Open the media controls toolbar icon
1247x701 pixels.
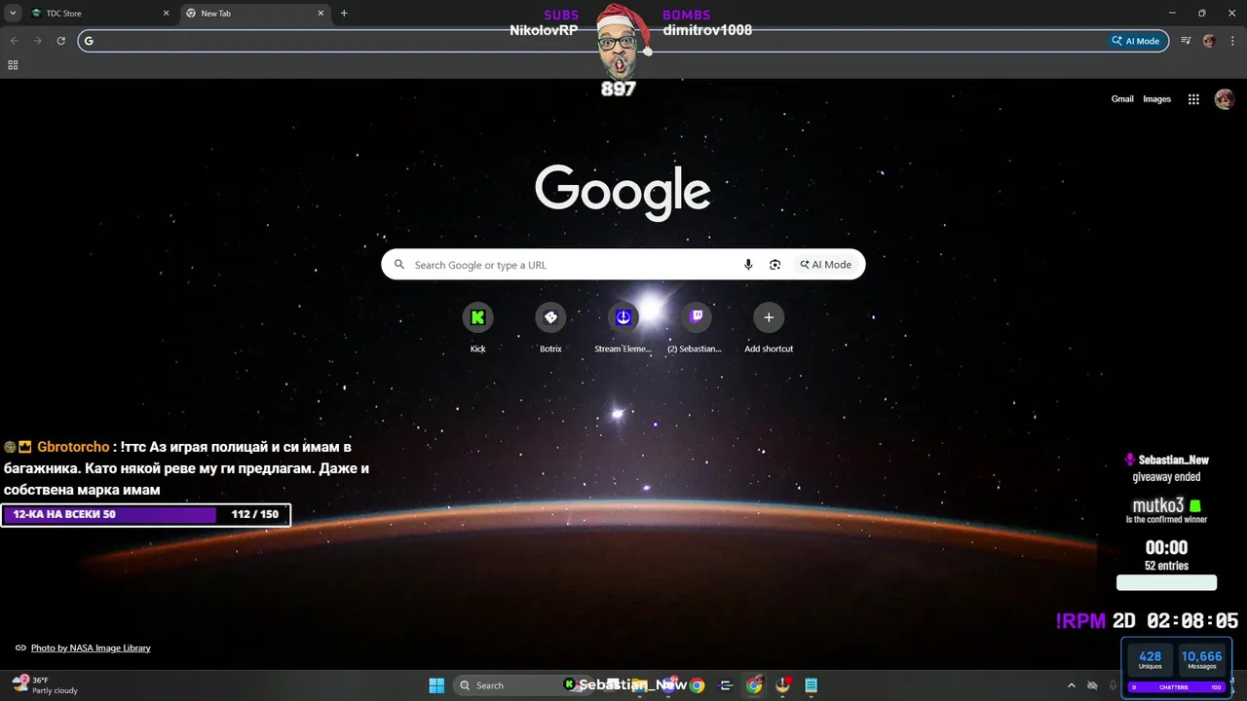click(x=1186, y=41)
